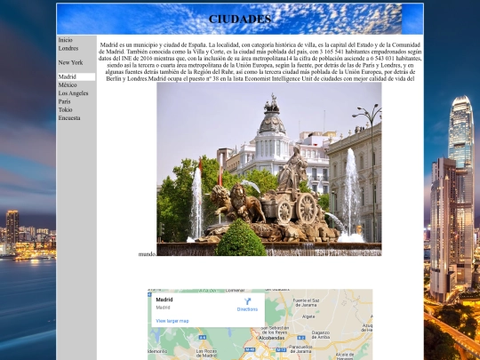Click the Directions arrow icon on map
This screenshot has width=480, height=360.
point(247,301)
